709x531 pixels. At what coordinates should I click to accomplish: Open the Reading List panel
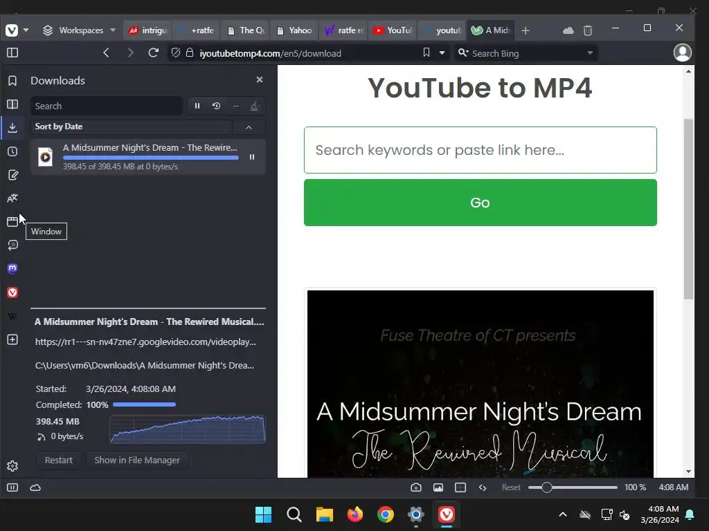(12, 104)
